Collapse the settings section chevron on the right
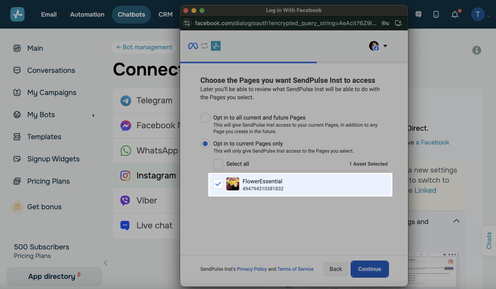This screenshot has height=289, width=496. click(x=456, y=221)
